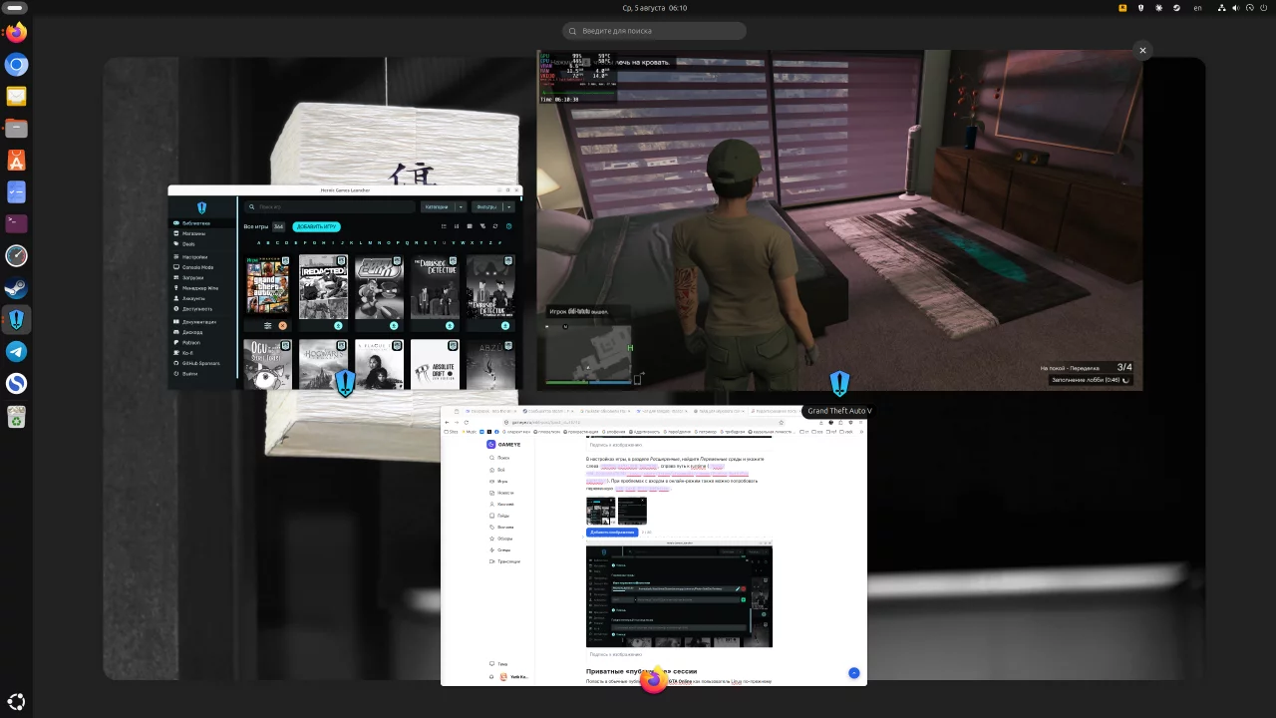The height and width of the screenshot is (718, 1276).
Task: Open the 20XX game cover
Action: pyautogui.click(x=380, y=287)
